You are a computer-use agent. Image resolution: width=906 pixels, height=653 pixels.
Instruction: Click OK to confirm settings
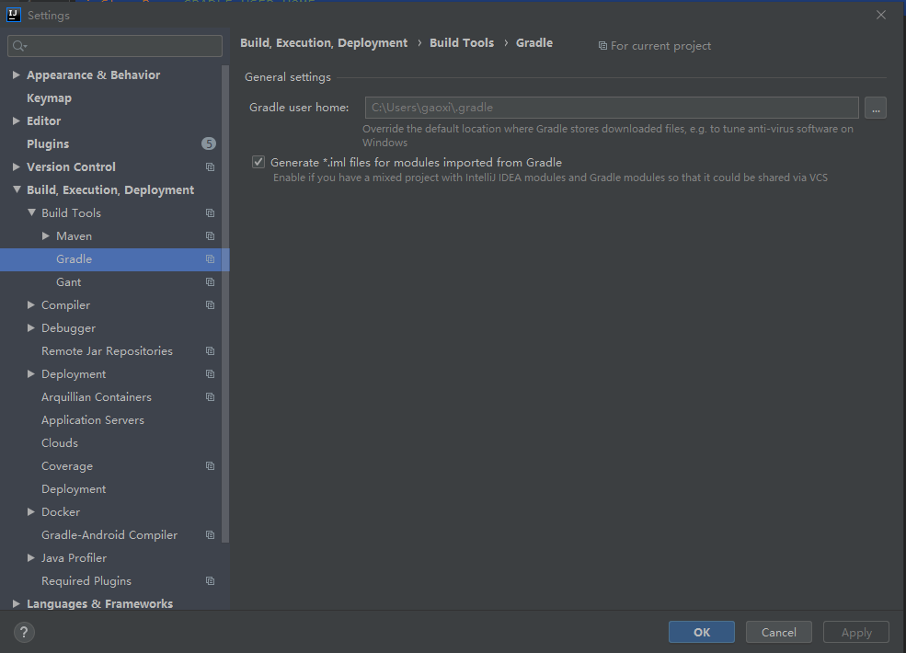click(702, 632)
